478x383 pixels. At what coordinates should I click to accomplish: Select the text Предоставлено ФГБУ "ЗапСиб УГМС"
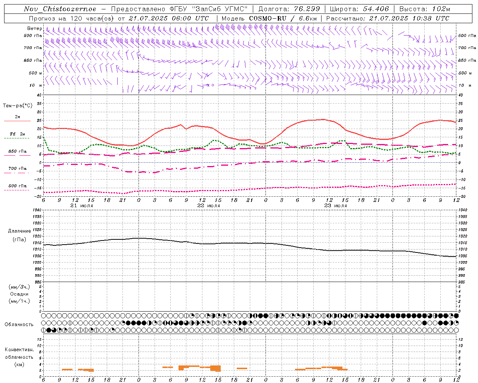pyautogui.click(x=180, y=9)
